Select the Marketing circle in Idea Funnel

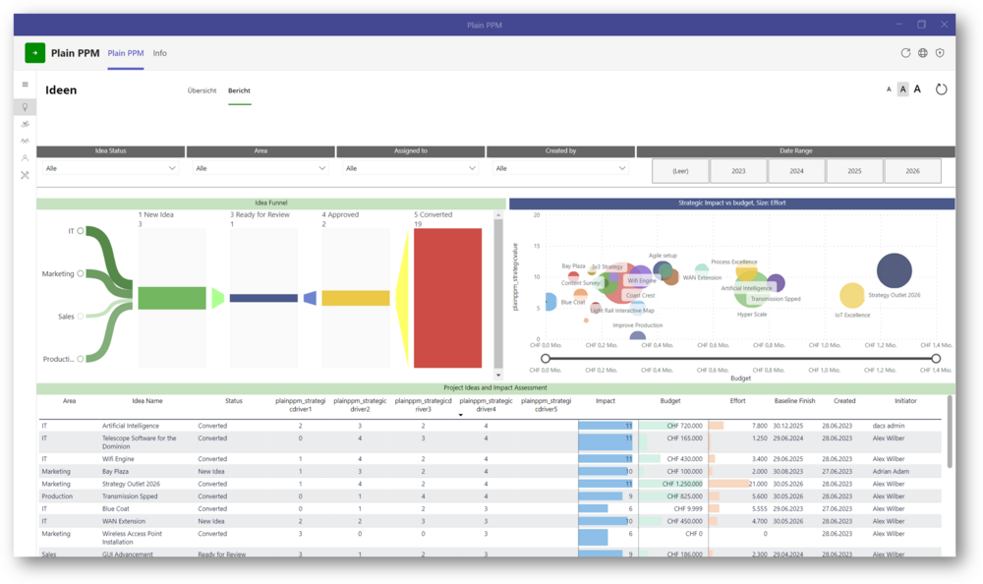[81, 274]
